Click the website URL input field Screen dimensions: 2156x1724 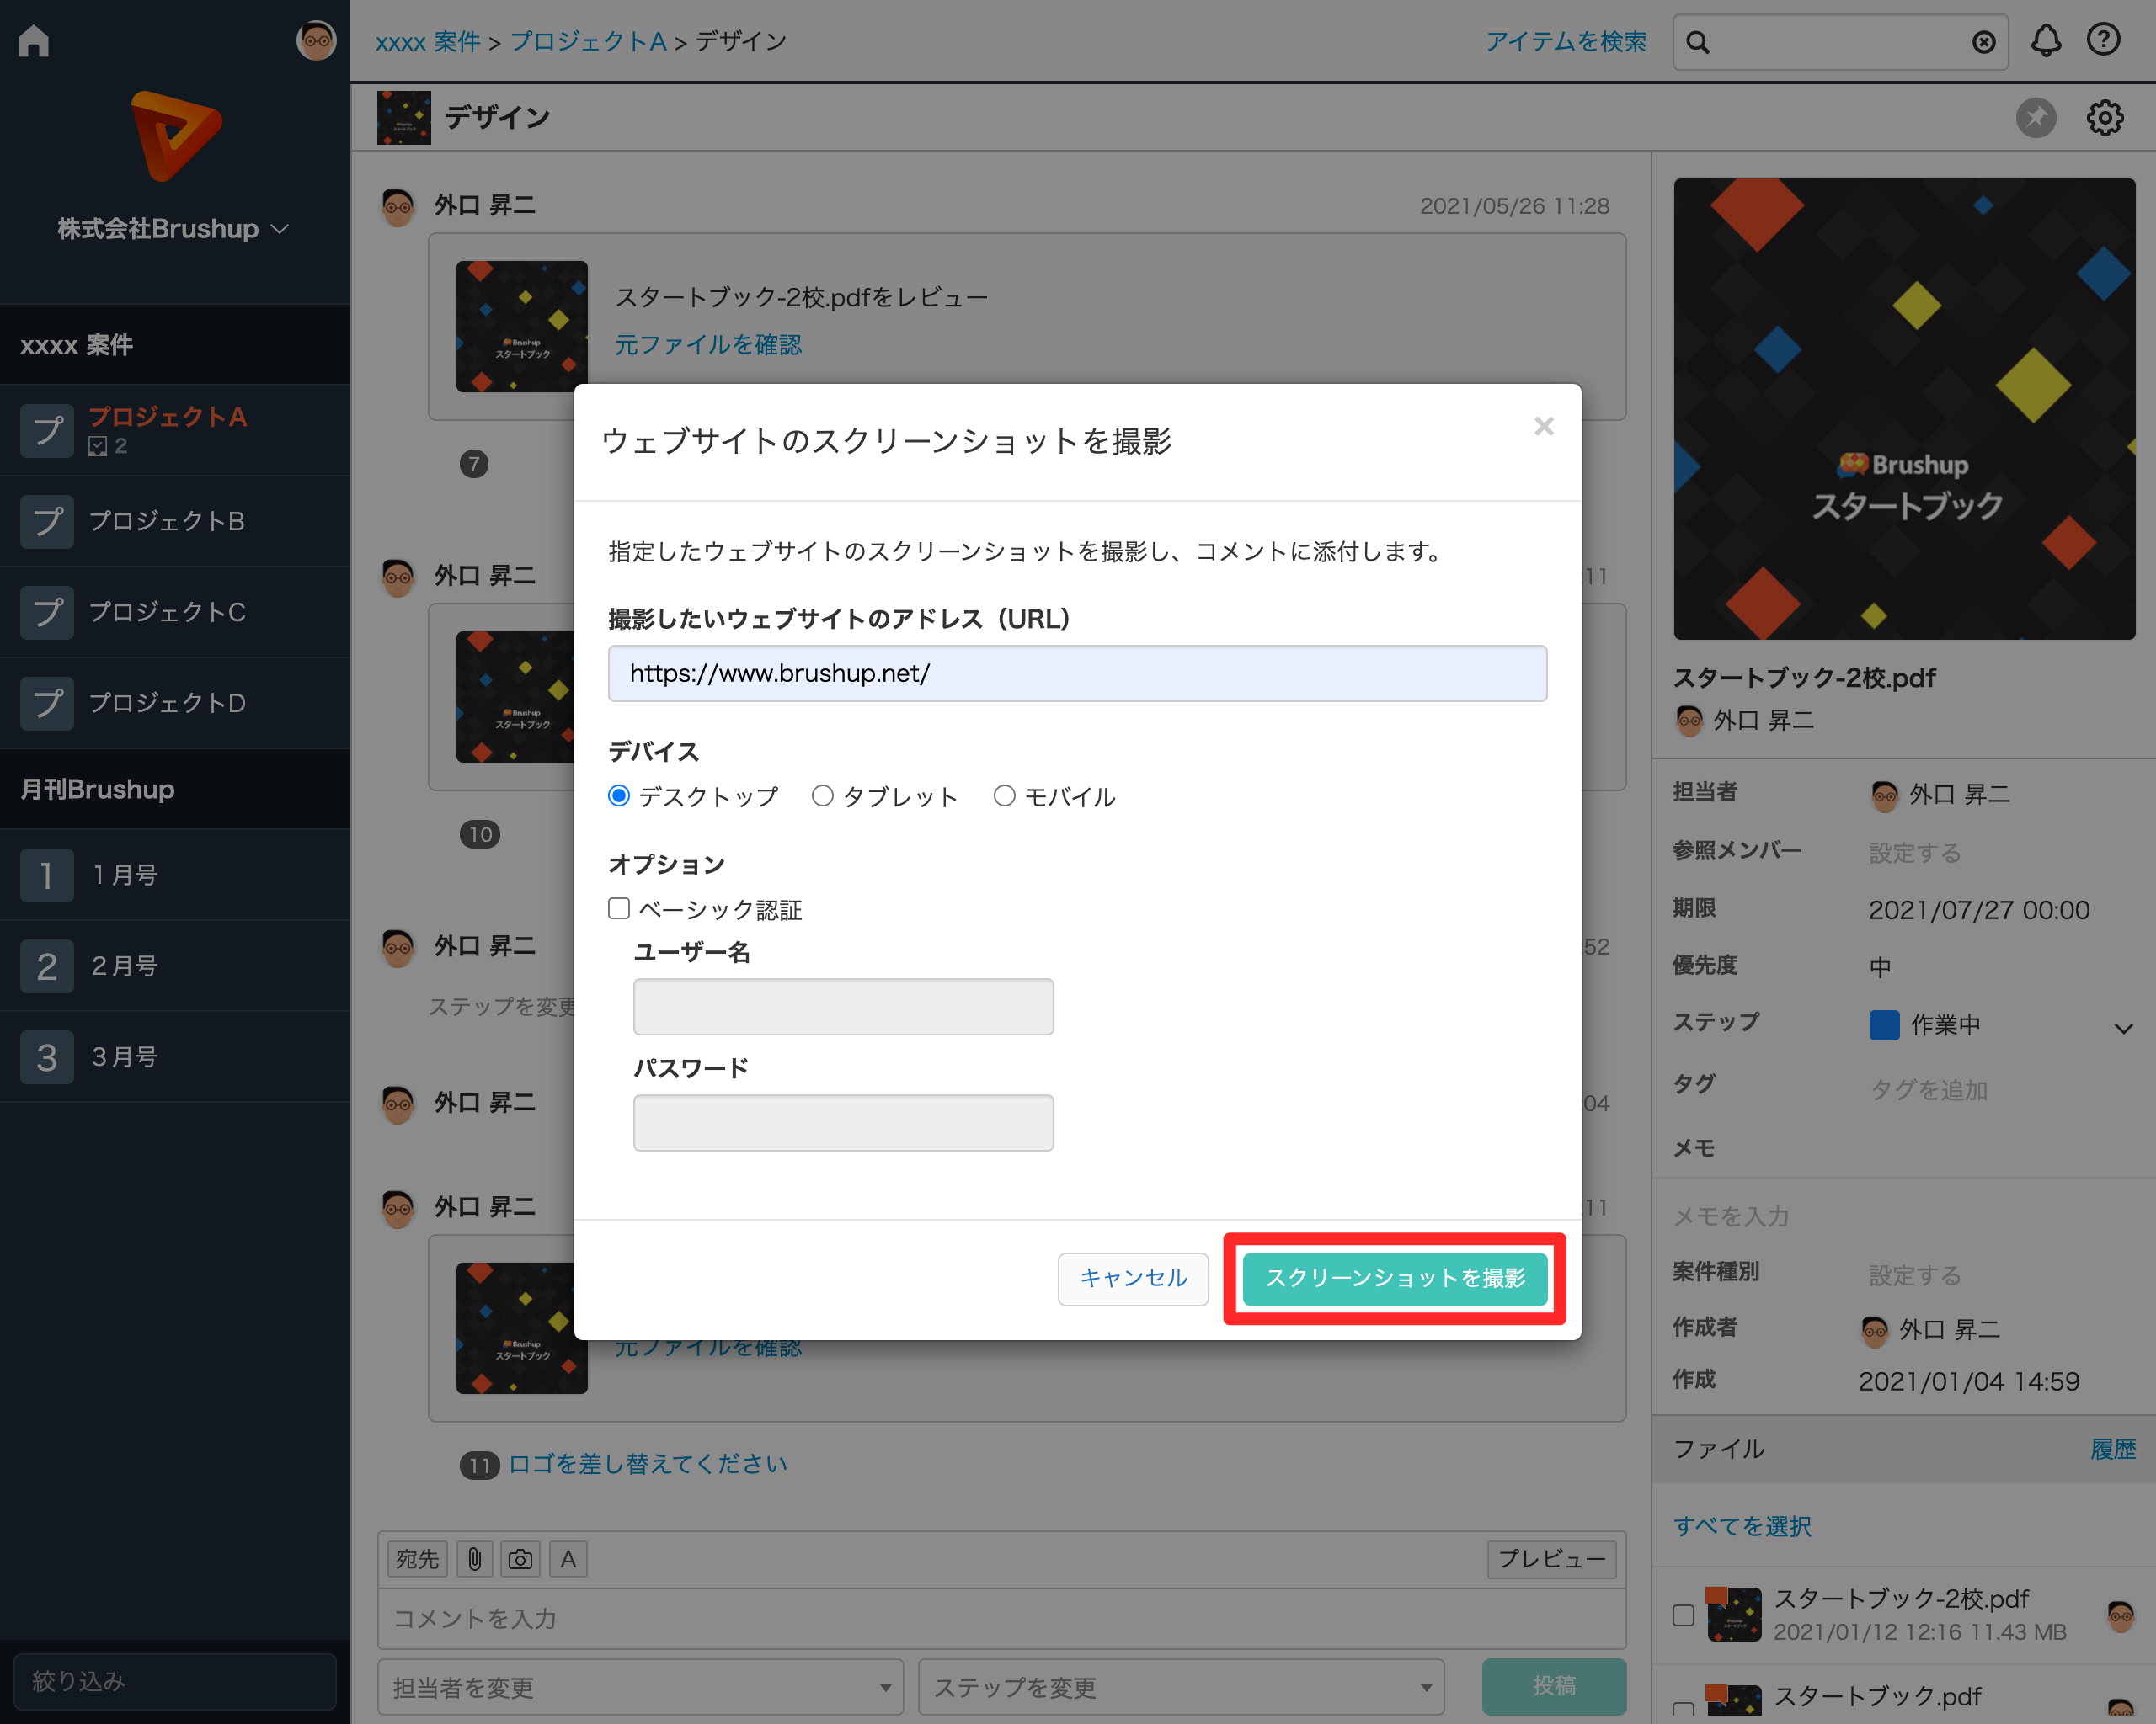pos(1077,673)
